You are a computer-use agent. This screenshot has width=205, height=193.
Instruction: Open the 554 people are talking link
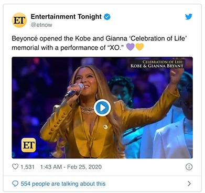coord(63,184)
